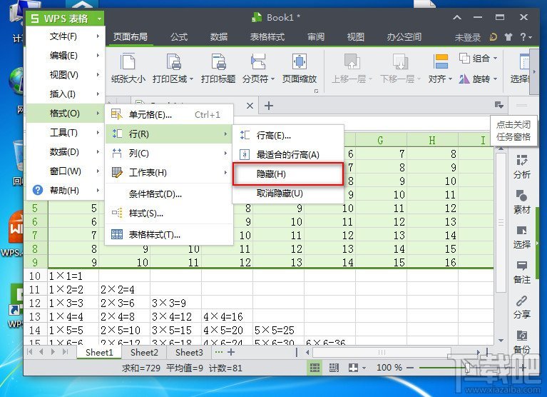Click the zoom slider handle

[467, 368]
